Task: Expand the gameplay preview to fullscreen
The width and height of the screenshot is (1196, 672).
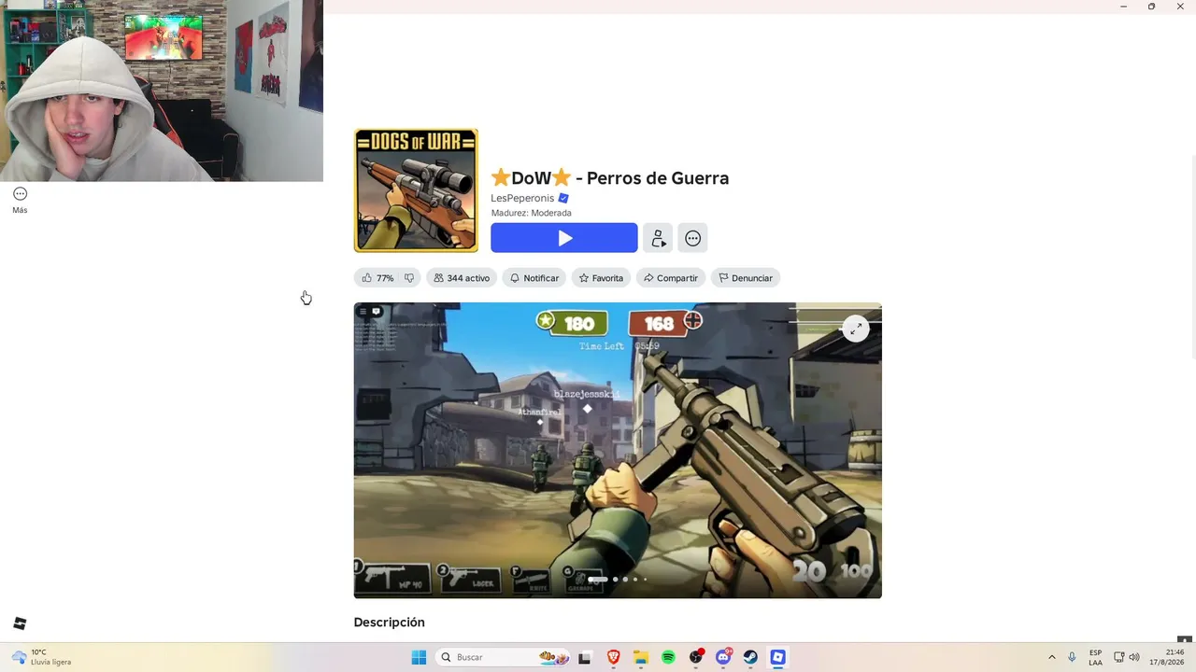Action: [x=856, y=329]
